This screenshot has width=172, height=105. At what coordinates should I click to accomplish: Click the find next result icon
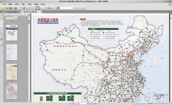click(x=79, y=8)
